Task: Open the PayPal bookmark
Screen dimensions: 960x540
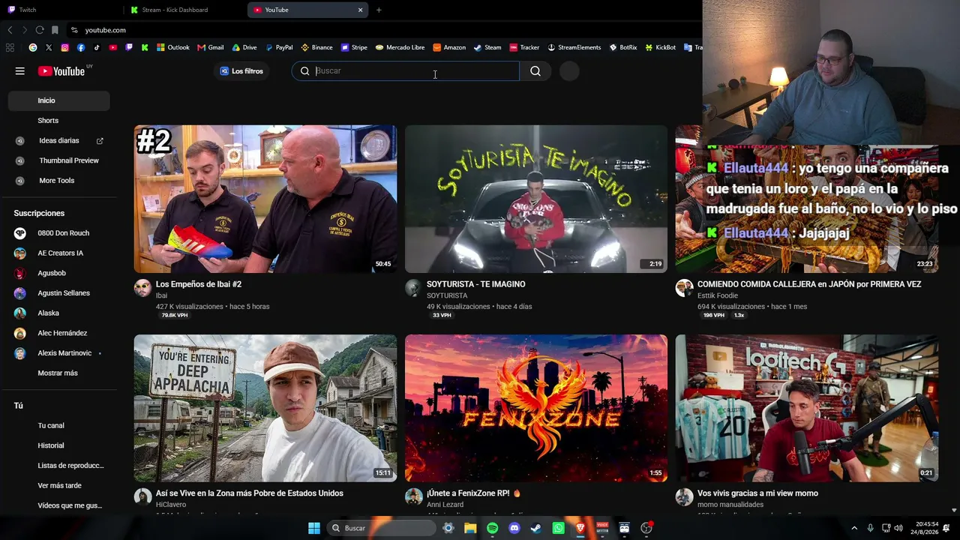Action: 279,47
